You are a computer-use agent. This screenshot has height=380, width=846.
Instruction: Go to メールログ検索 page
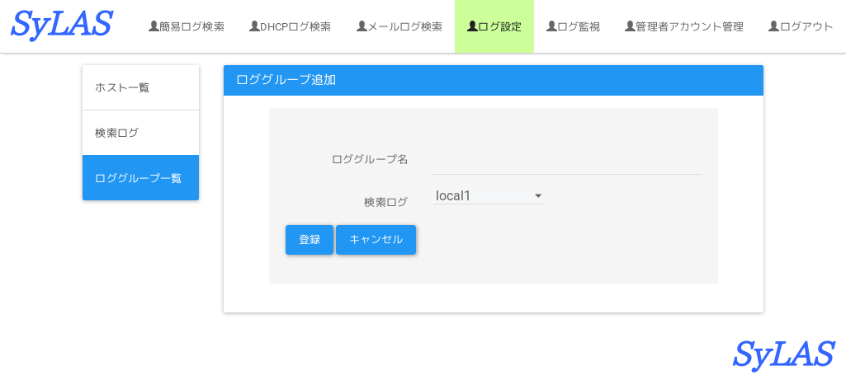click(399, 26)
